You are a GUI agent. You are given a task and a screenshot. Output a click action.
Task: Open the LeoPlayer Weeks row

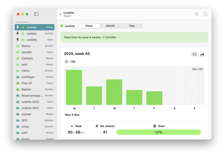[x=34, y=77]
